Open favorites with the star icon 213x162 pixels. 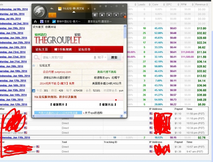click(109, 15)
